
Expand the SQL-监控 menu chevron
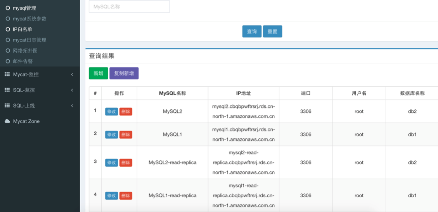coord(72,90)
